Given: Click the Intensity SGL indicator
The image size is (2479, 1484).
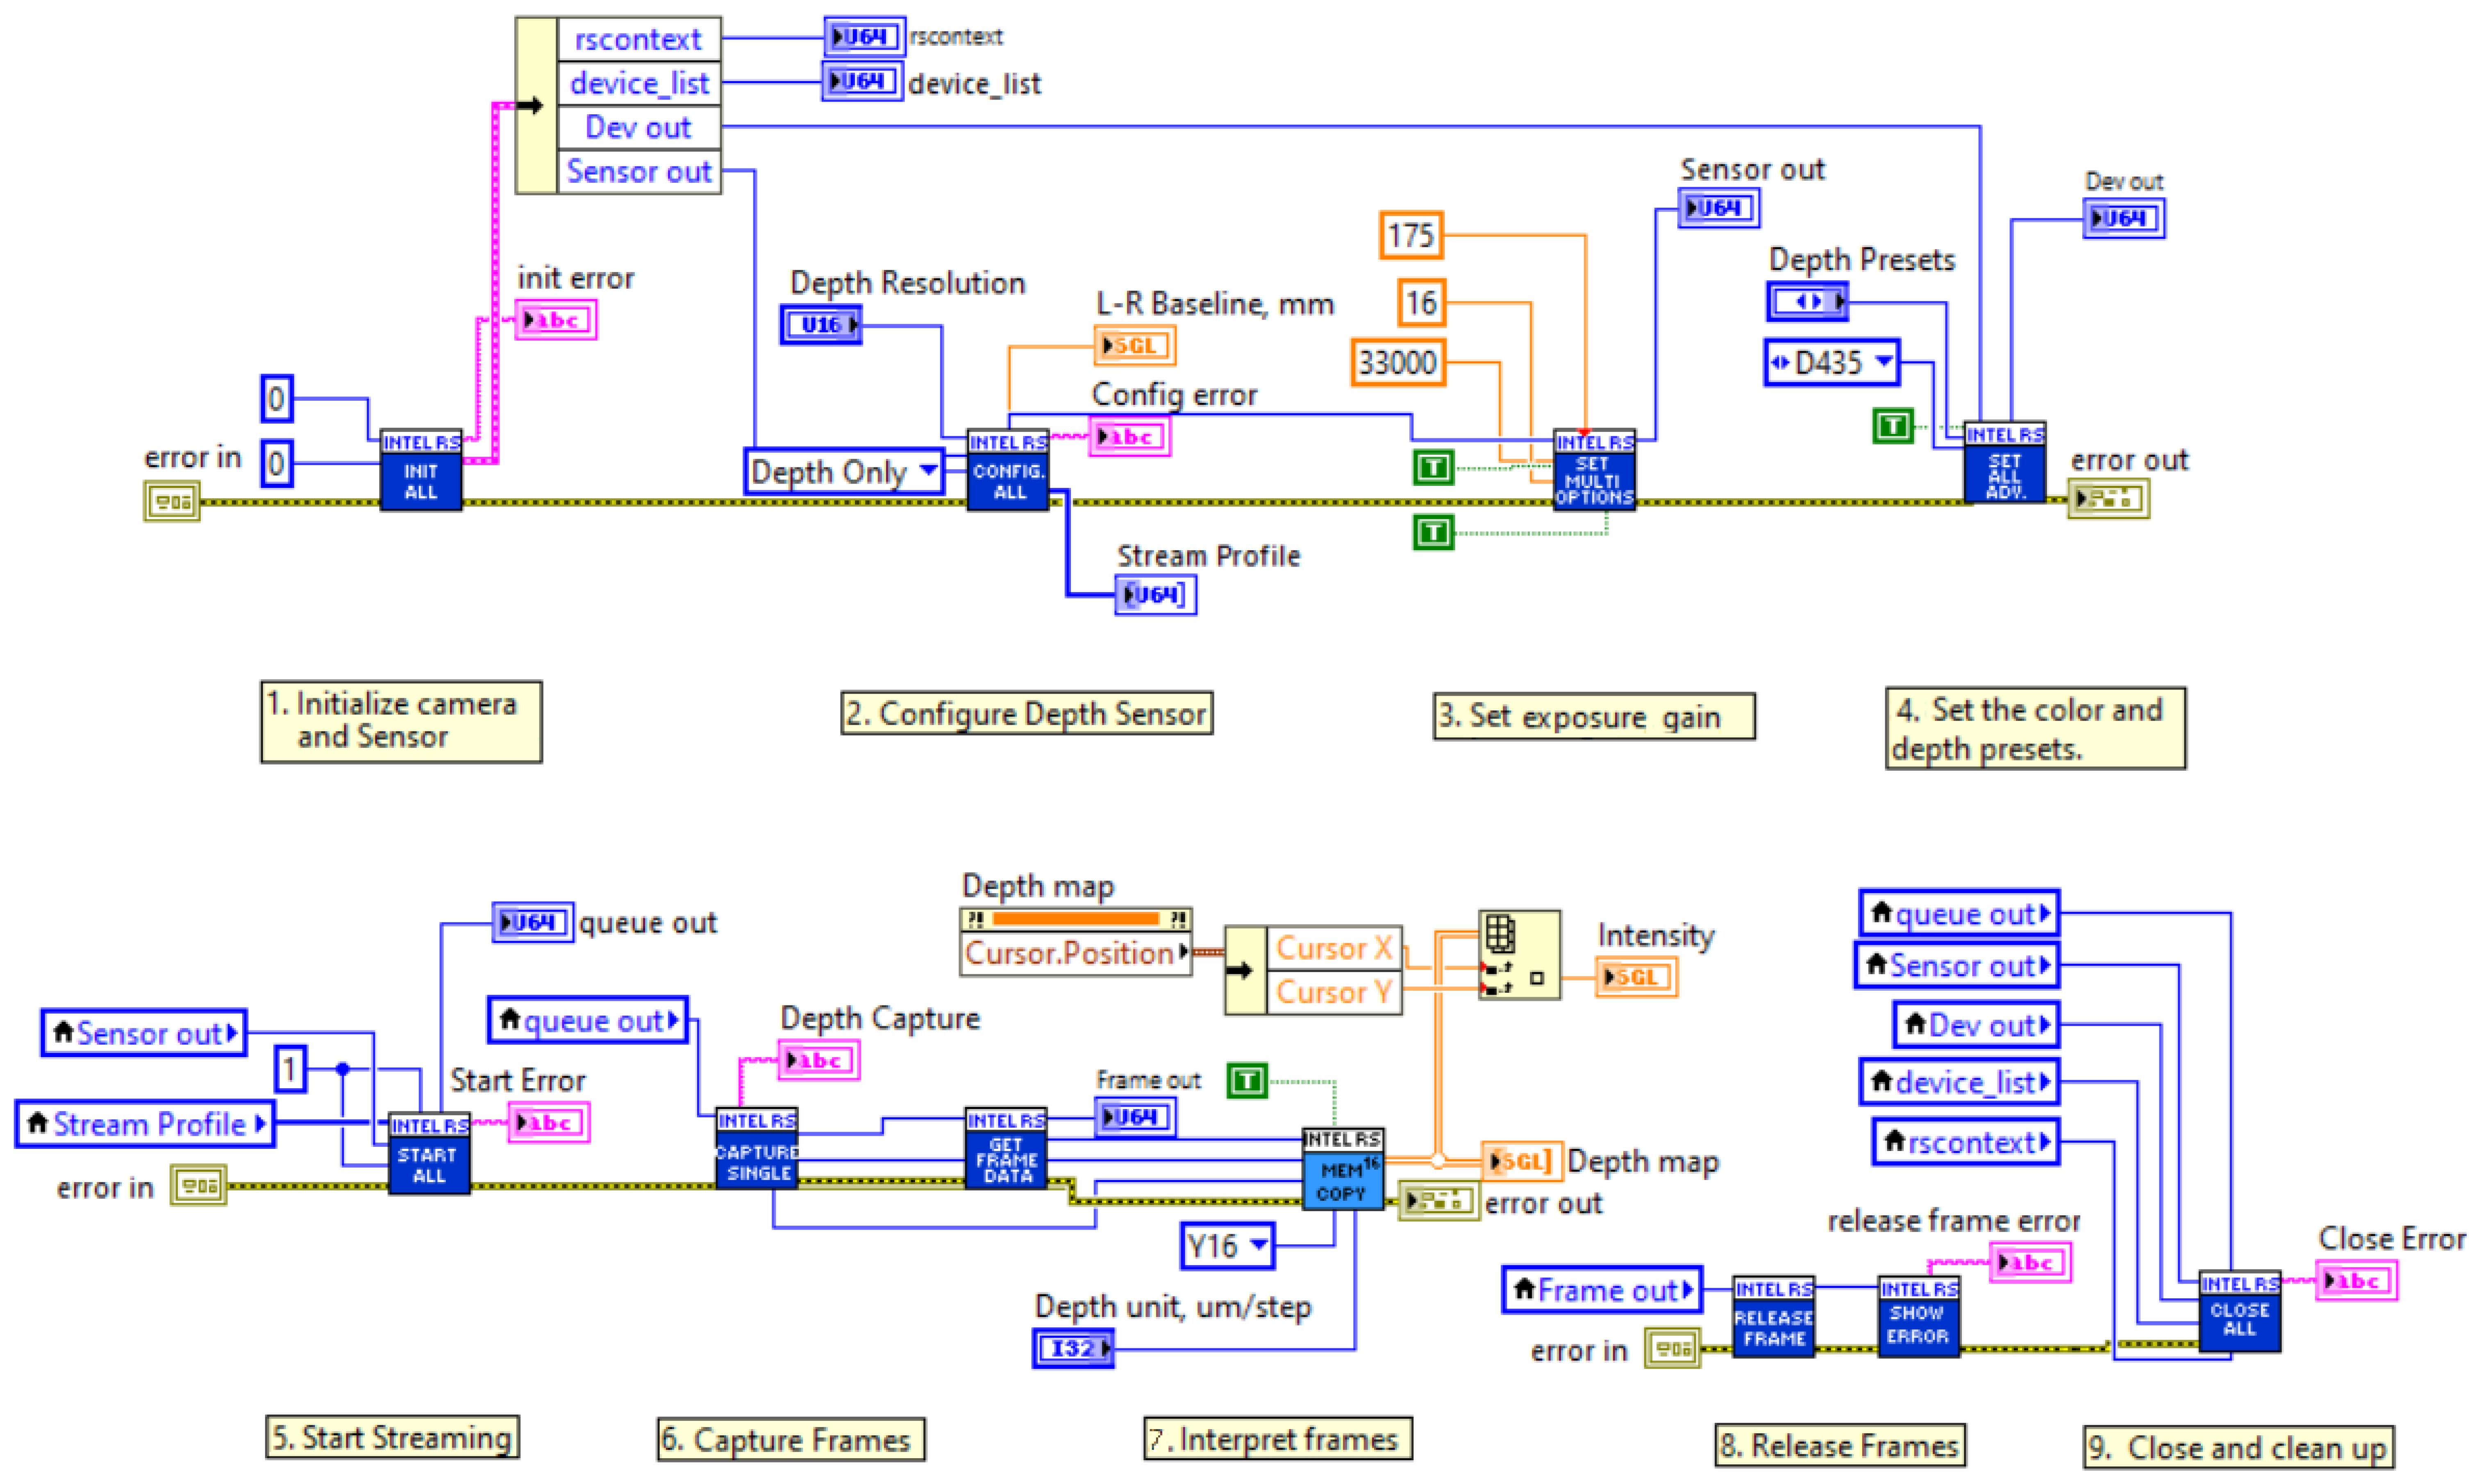Looking at the screenshot, I should tap(1636, 977).
